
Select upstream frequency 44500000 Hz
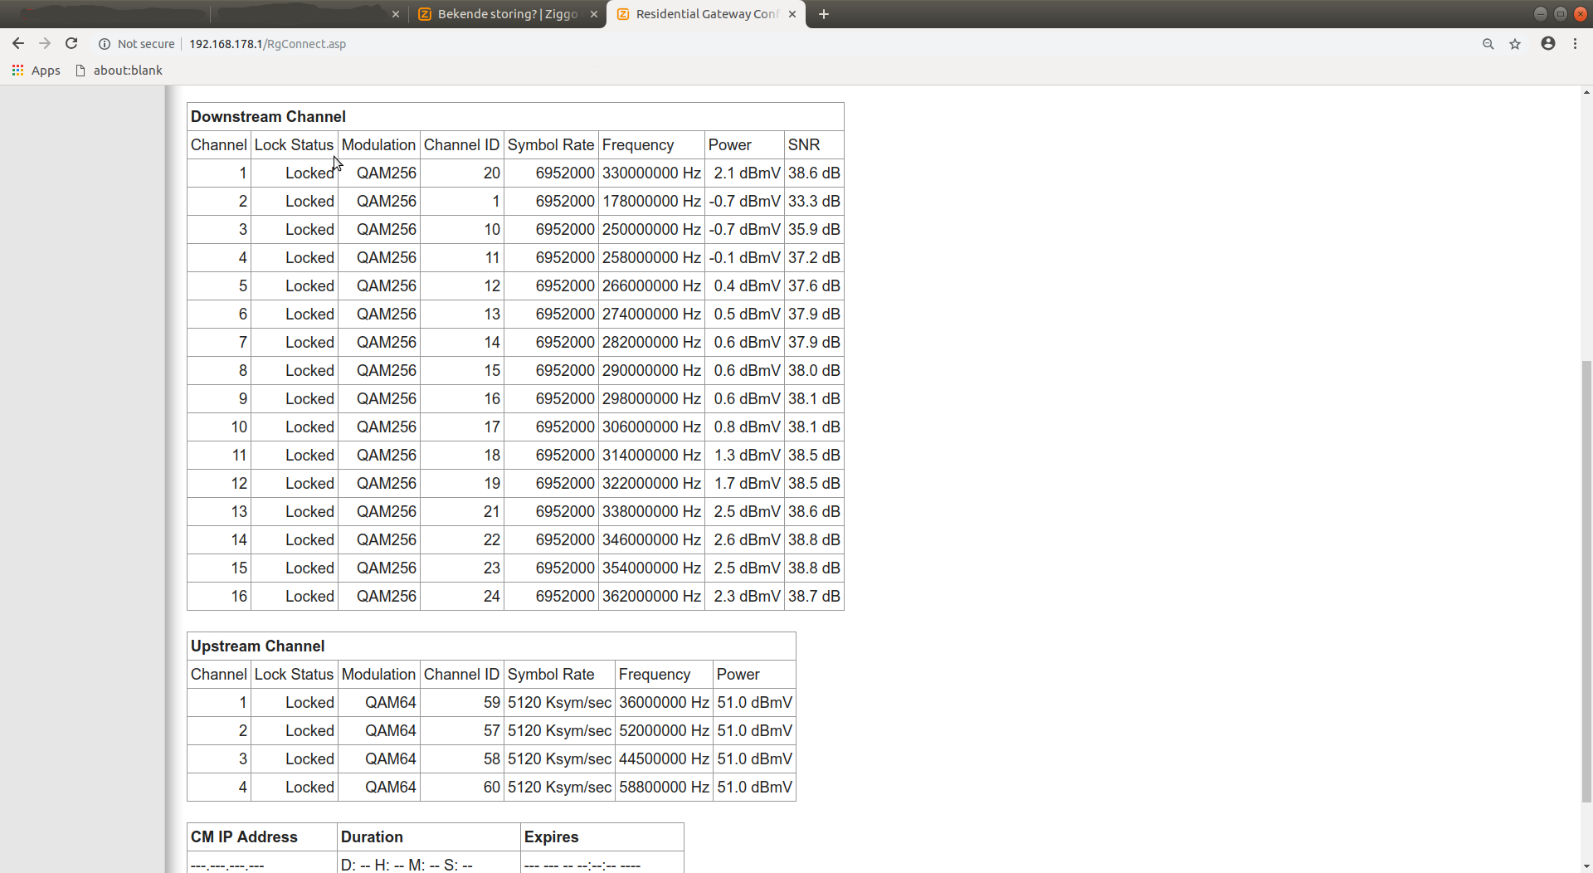(x=664, y=759)
